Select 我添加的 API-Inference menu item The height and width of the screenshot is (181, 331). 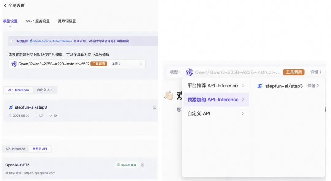(216, 99)
